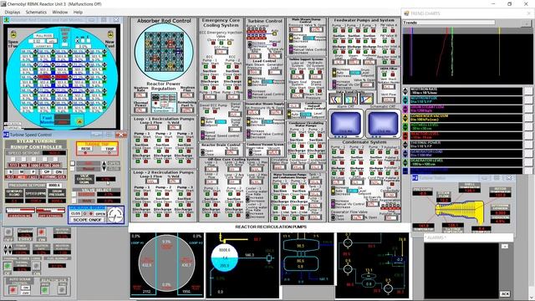This screenshot has width=535, height=301.
Task: Click the Spent Fuel icon in core display
Action: pos(13,34)
